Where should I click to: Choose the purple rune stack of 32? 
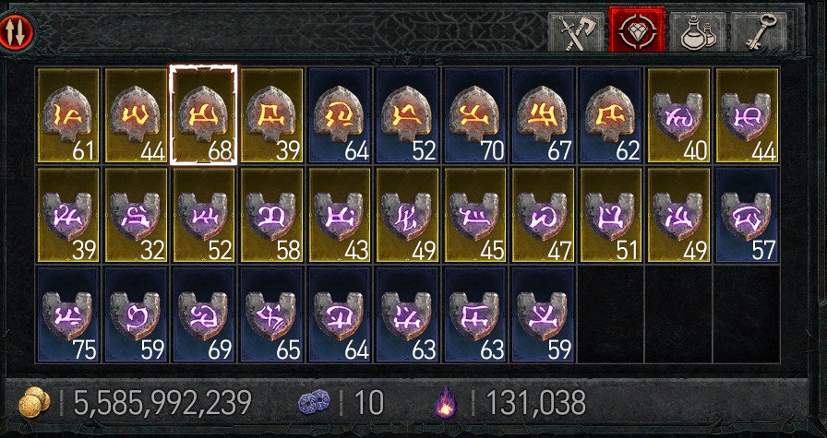click(x=136, y=215)
